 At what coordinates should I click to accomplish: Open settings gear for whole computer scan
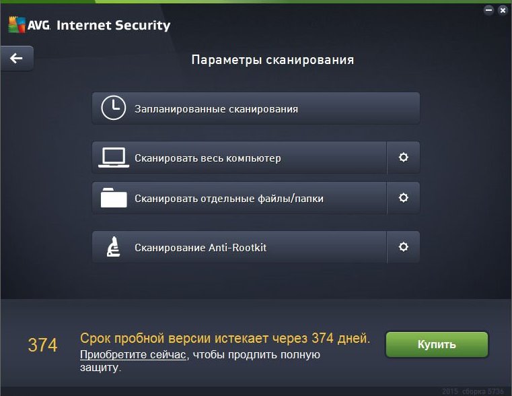click(403, 158)
